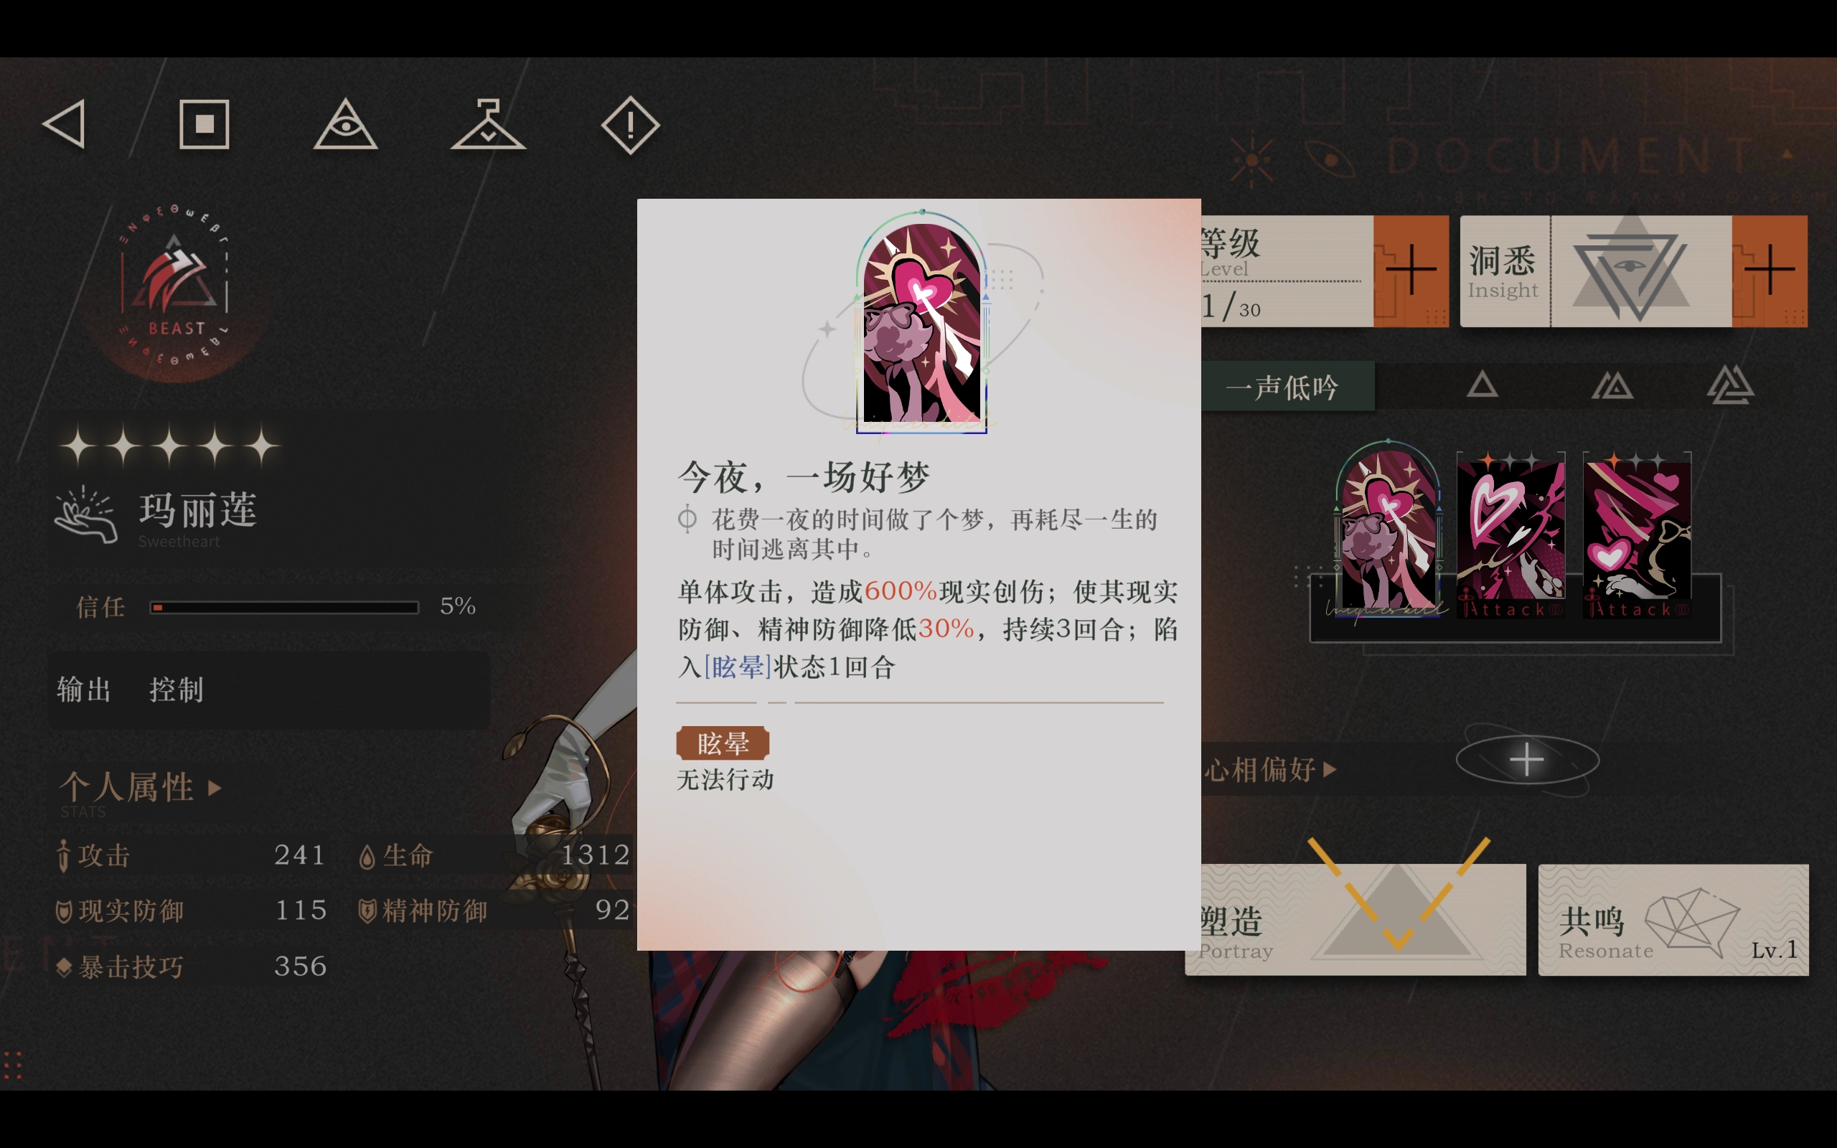Add level with the orange plus

[1410, 271]
